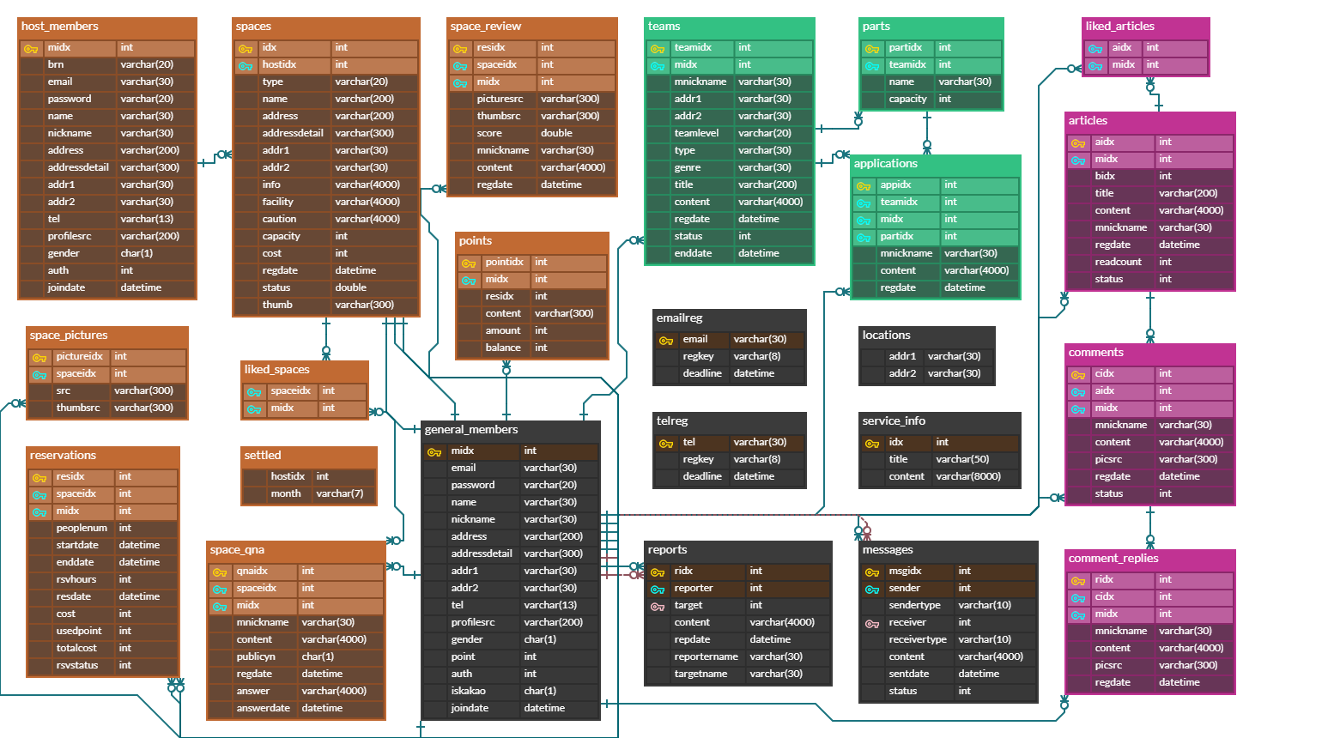Click the foreign key icon beside spaceidx in space_pictures
Image resolution: width=1322 pixels, height=738 pixels.
click(38, 373)
